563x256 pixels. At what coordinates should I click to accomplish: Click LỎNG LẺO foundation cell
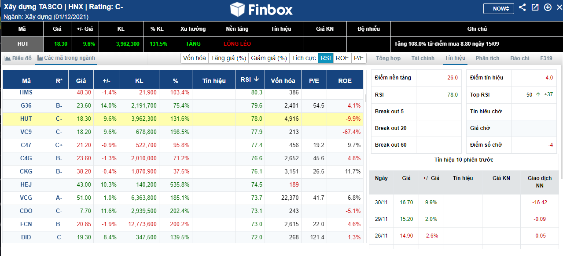(237, 44)
